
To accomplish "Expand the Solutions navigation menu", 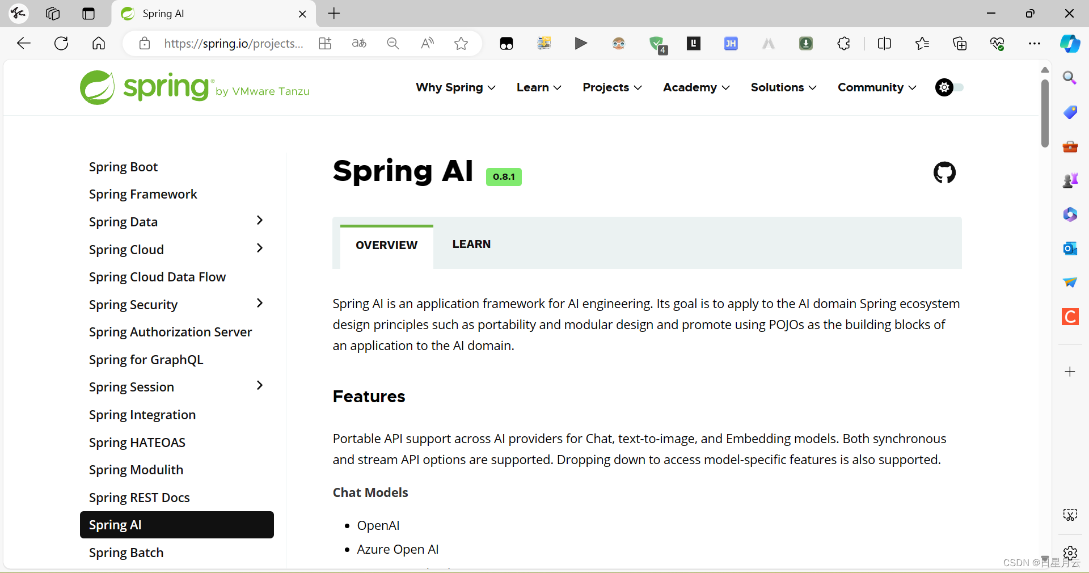I will click(783, 87).
